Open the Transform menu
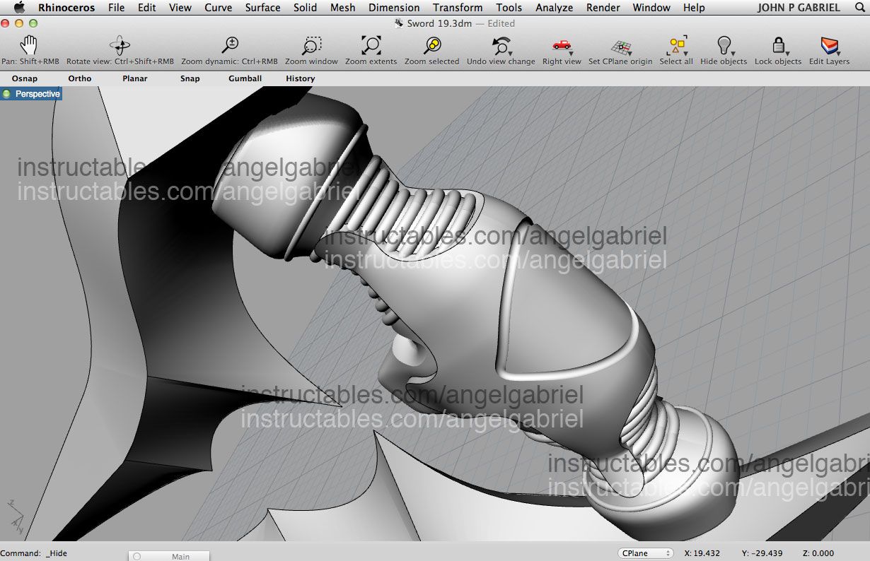 (458, 8)
